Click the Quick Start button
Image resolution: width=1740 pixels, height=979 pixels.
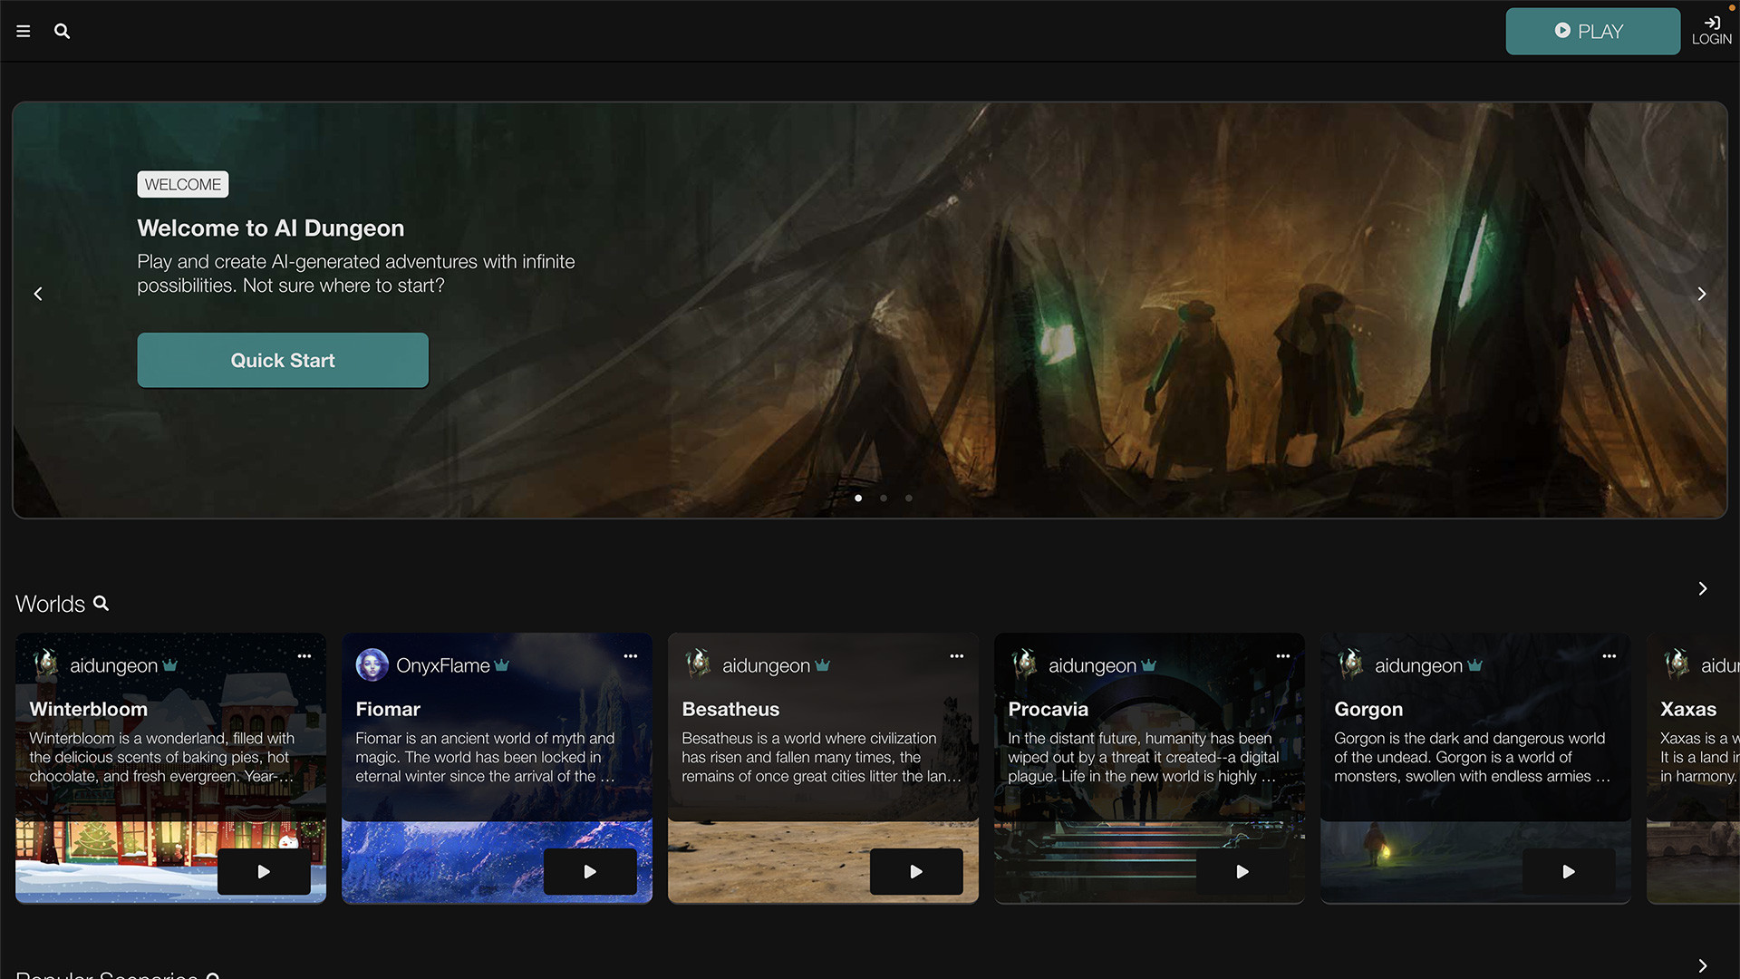[282, 360]
